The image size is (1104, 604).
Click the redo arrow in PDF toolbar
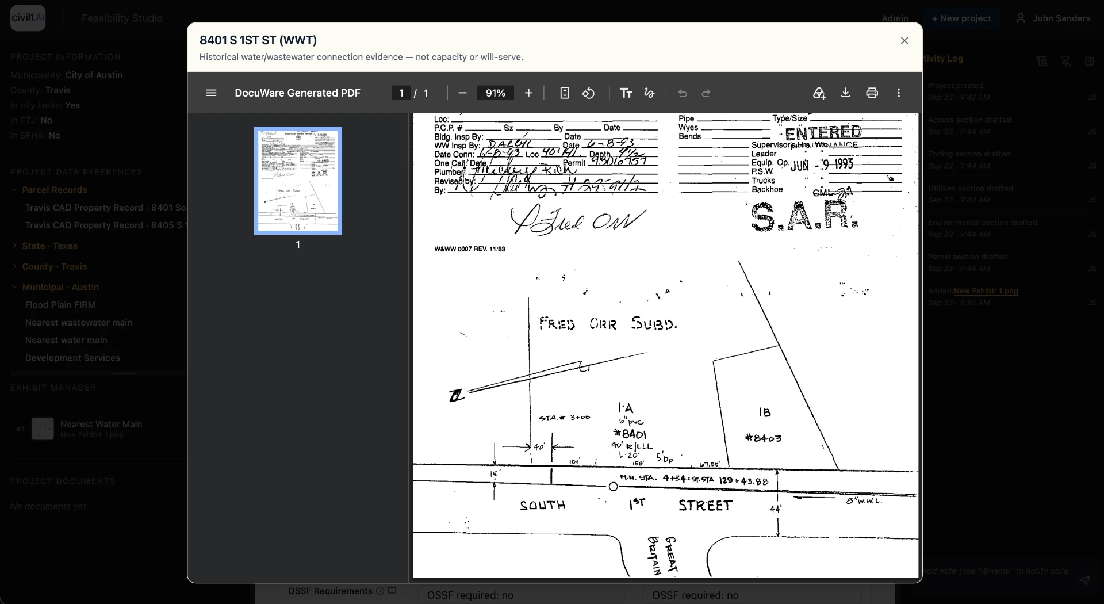706,93
